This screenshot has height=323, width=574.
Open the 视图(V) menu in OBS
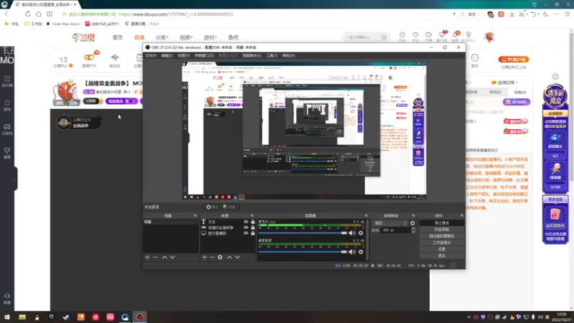184,56
